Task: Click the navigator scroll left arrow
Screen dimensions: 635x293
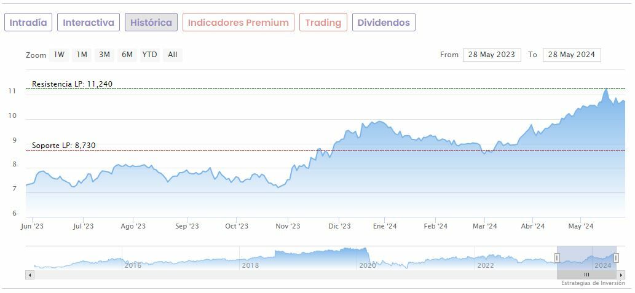Action: 30,275
